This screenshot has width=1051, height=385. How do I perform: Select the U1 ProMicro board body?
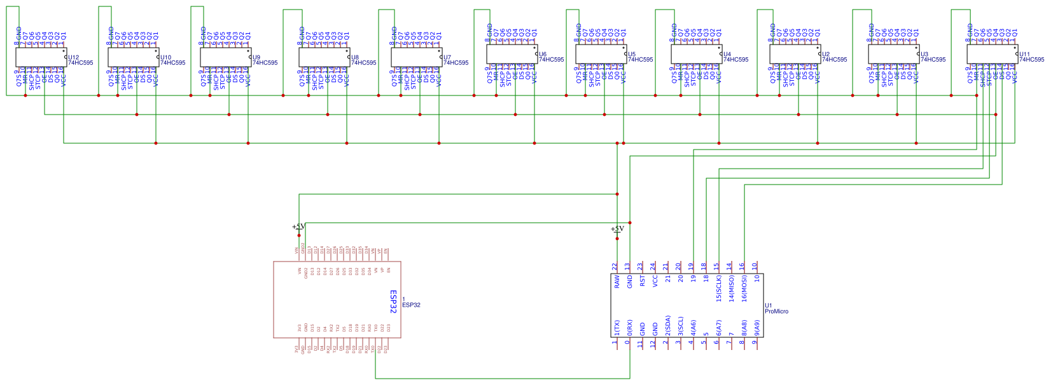[x=687, y=305]
